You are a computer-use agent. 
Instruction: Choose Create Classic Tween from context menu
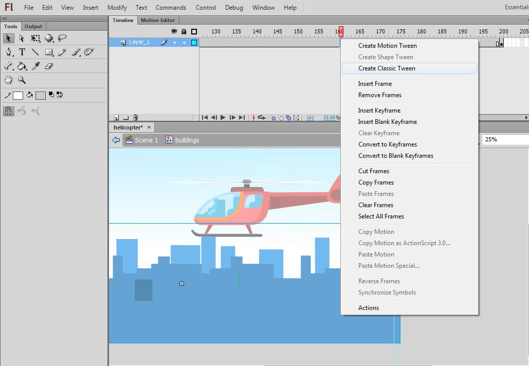pos(387,68)
